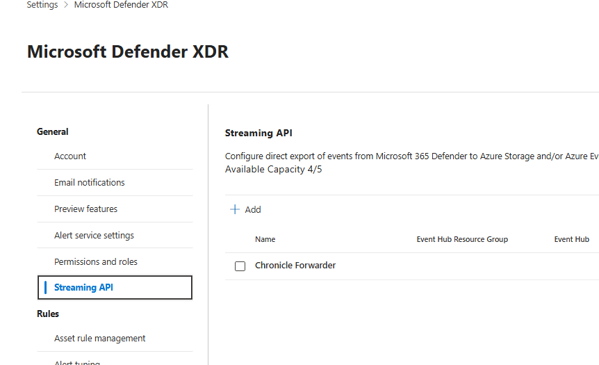The image size is (599, 365).
Task: Click the General section heading
Action: 52,132
